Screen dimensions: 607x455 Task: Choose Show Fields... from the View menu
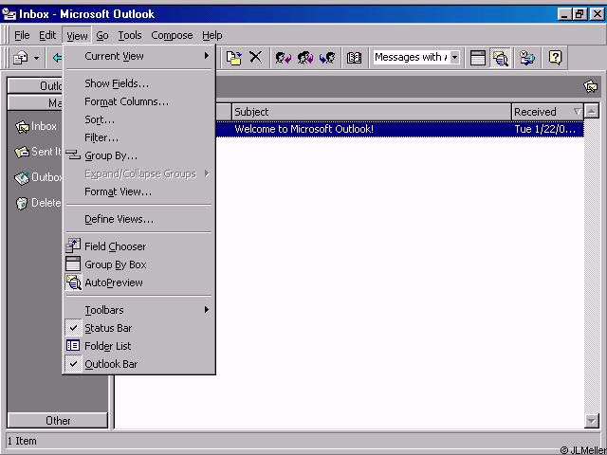pyautogui.click(x=139, y=83)
